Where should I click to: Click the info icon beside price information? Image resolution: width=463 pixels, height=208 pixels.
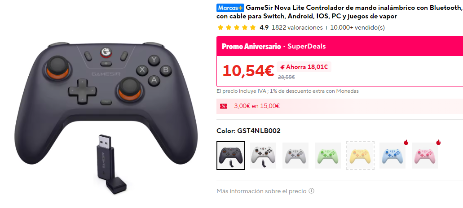click(x=311, y=191)
